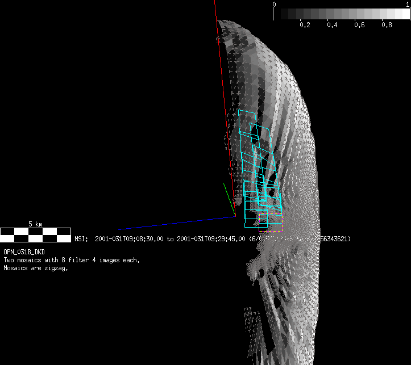The image size is (411, 365).
Task: Click the 0.2 tick label on grayscale bar
Action: (x=305, y=25)
